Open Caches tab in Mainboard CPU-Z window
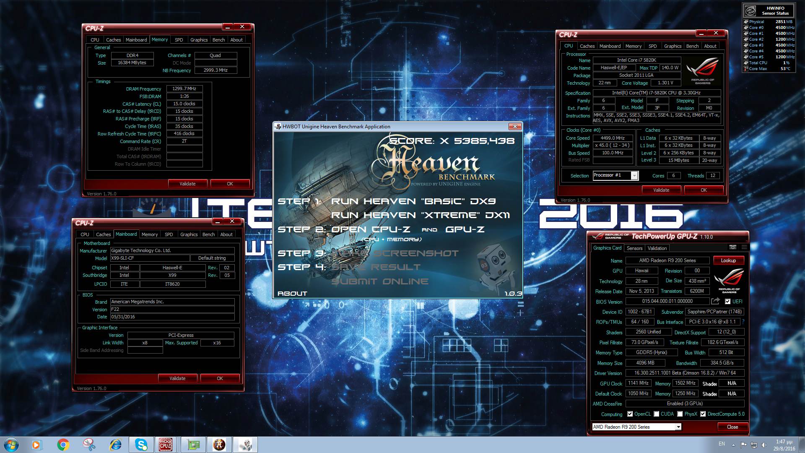This screenshot has width=805, height=453. click(x=104, y=234)
